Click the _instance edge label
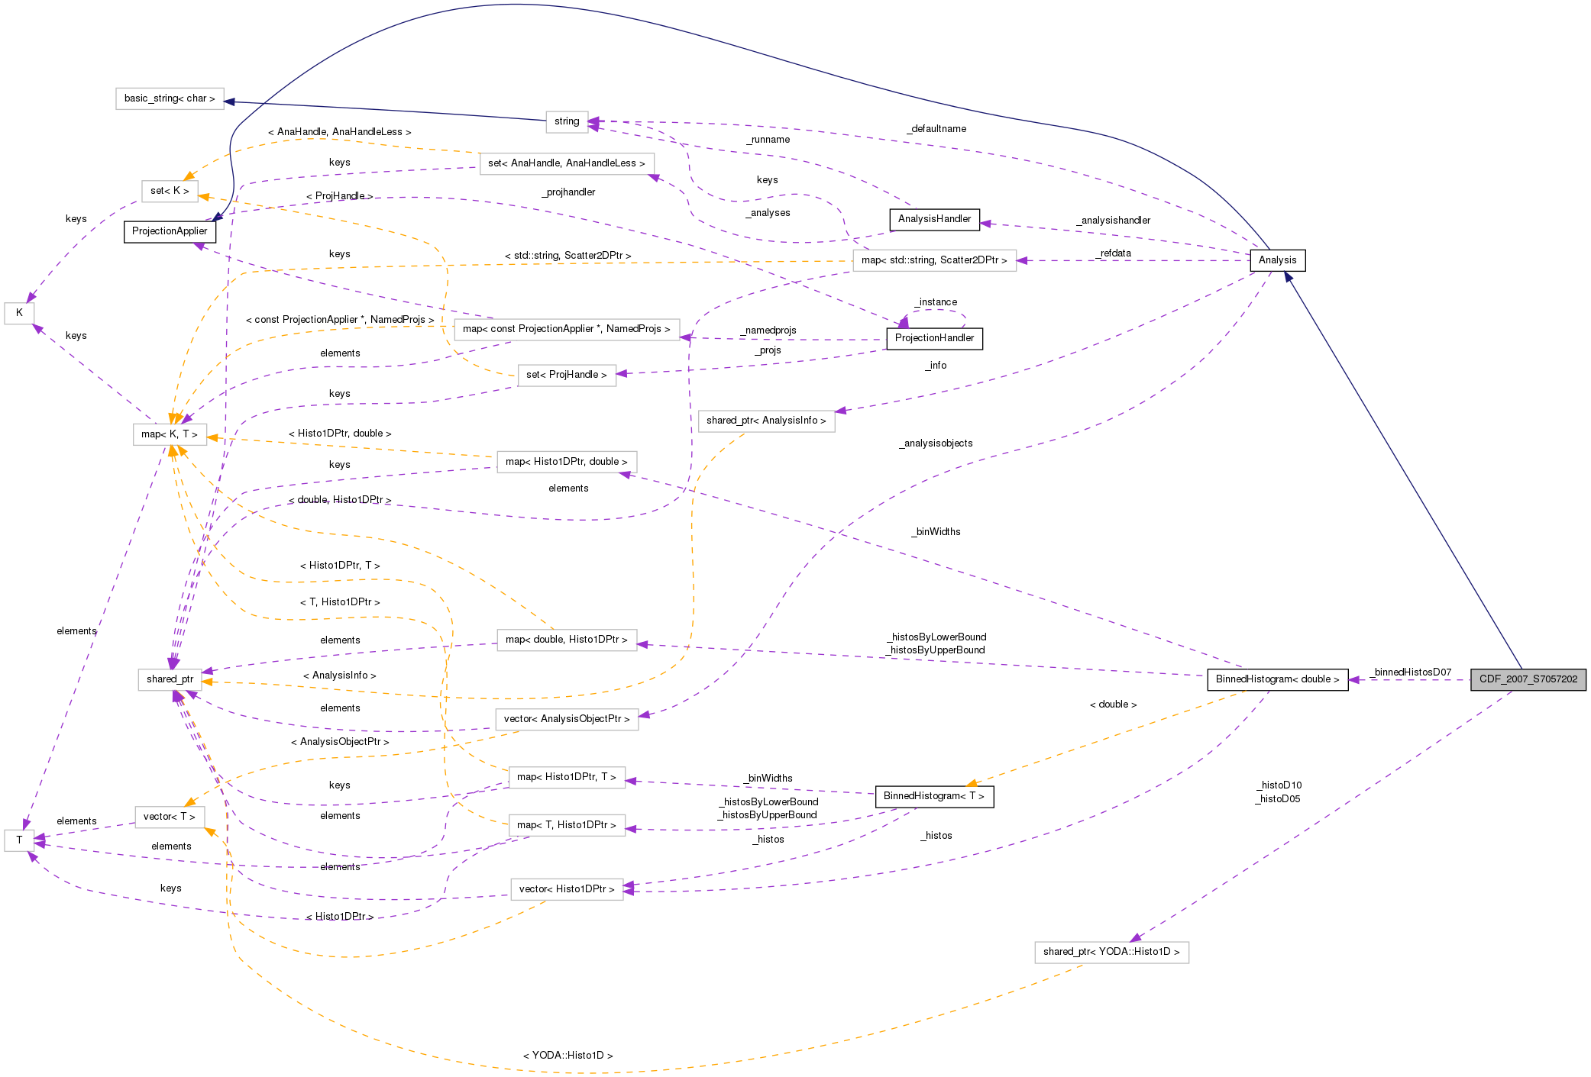 click(x=936, y=302)
